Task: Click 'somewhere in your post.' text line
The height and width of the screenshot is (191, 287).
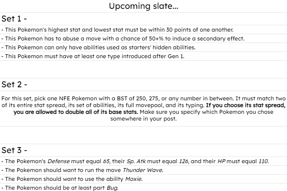Action: 143,118
